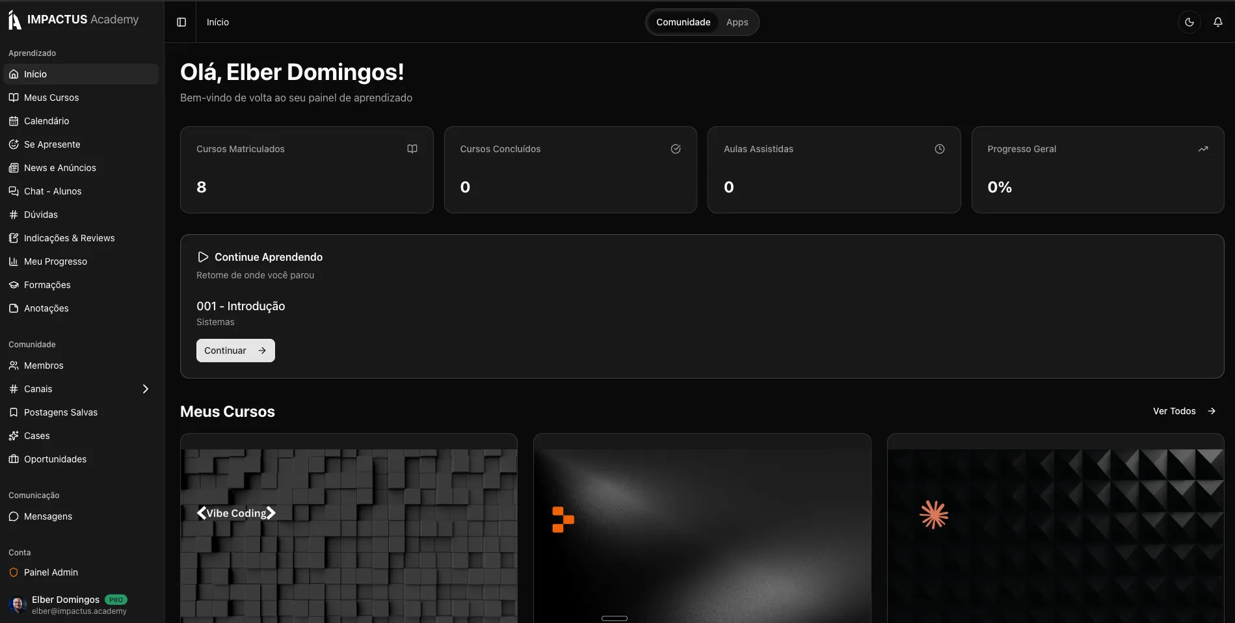Expand Canais submenu chevron
The image size is (1235, 623).
146,389
